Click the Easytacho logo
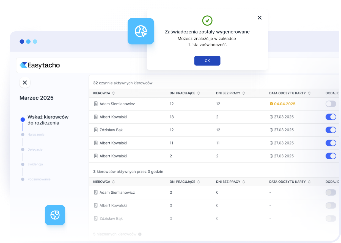Viewport: 341px width, 243px height. click(40, 65)
